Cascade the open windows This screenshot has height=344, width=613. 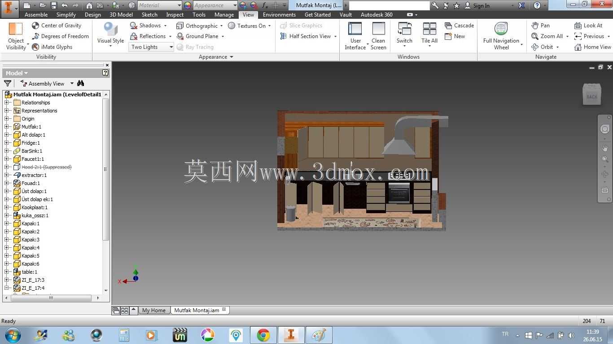pos(459,26)
